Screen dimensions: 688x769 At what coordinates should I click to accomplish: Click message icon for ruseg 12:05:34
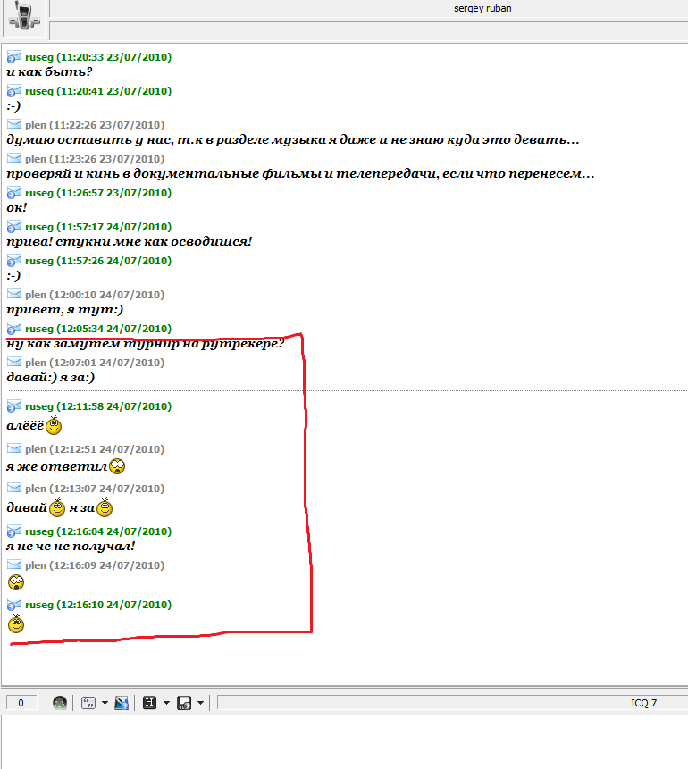pos(14,328)
